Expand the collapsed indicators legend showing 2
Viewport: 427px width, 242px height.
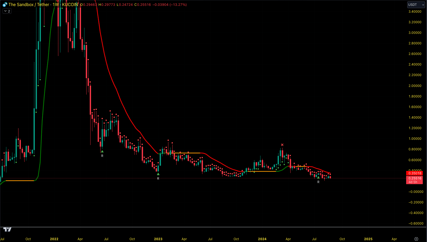pyautogui.click(x=7, y=11)
